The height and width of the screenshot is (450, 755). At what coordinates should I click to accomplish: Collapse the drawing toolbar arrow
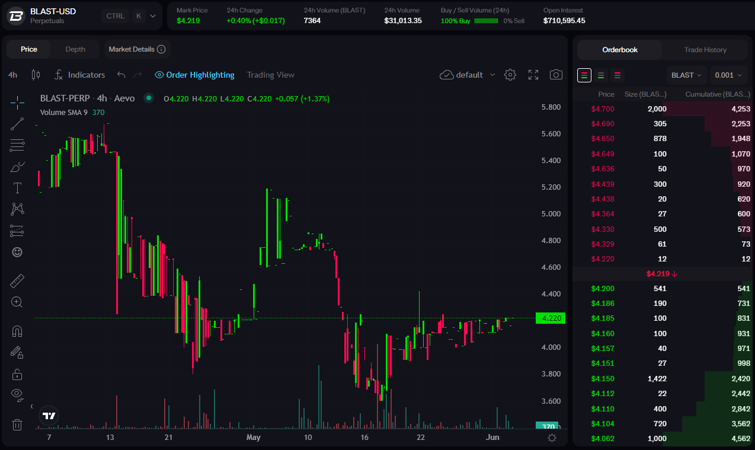coord(31,407)
